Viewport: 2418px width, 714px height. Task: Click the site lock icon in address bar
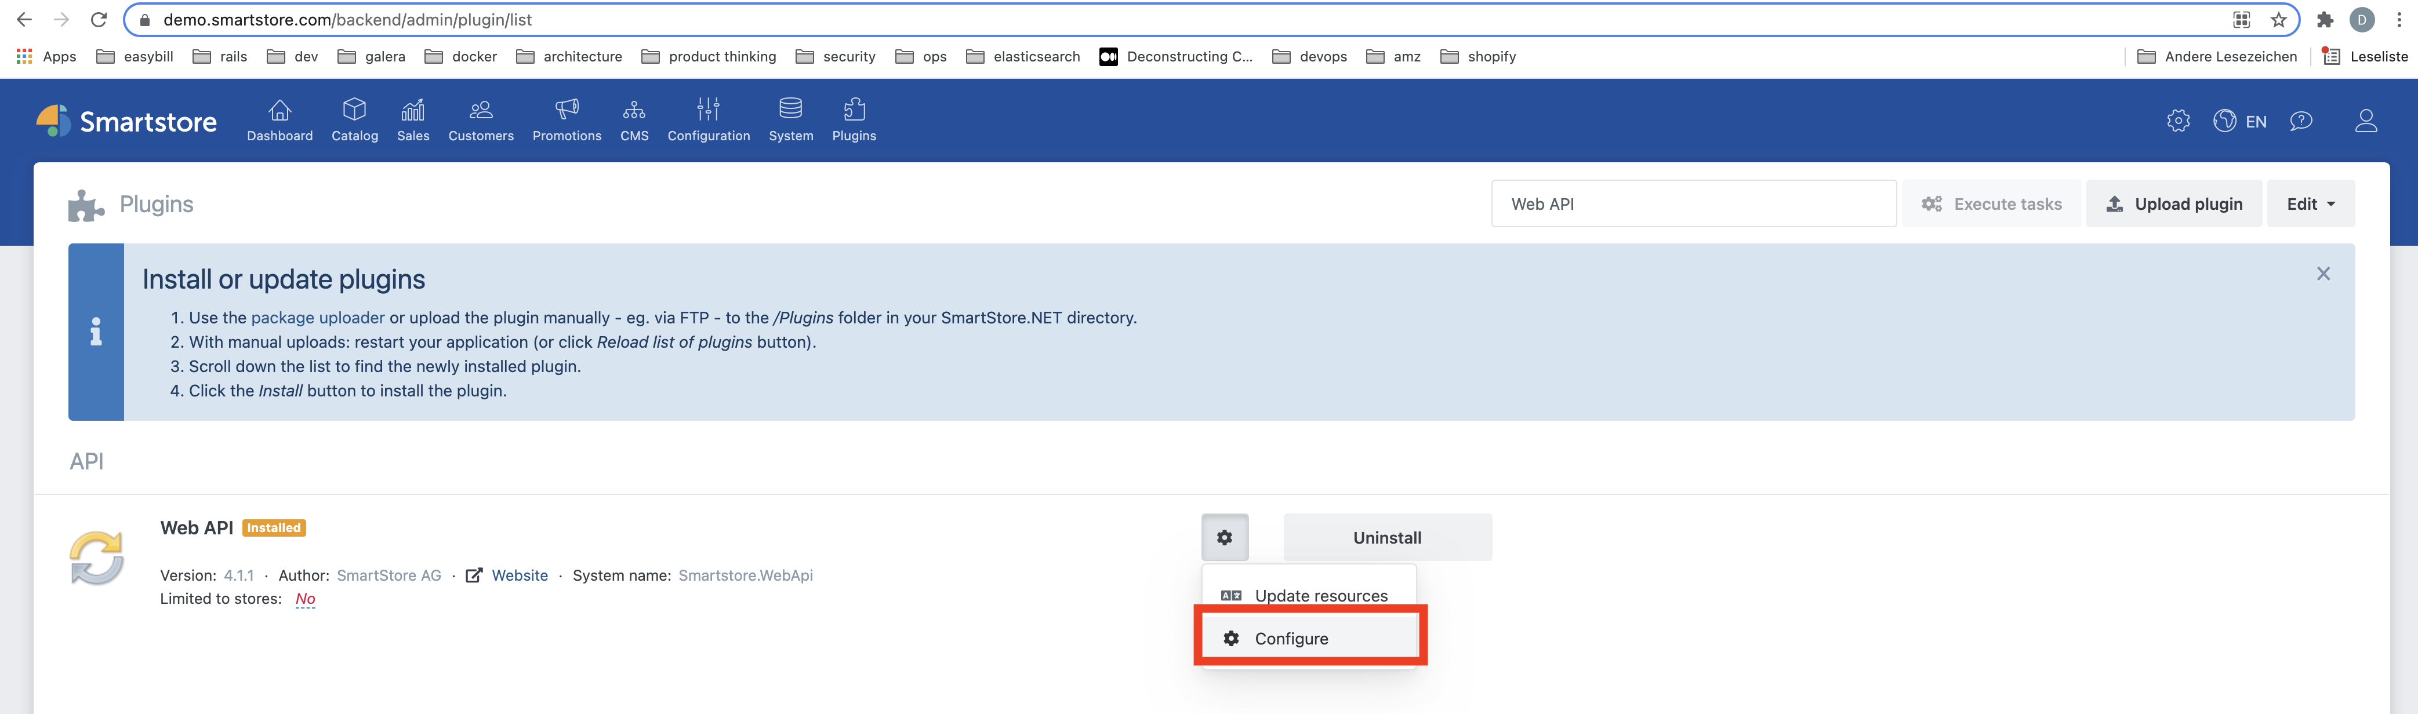click(144, 20)
